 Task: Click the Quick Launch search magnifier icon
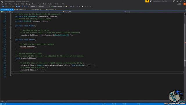(x=174, y=1)
